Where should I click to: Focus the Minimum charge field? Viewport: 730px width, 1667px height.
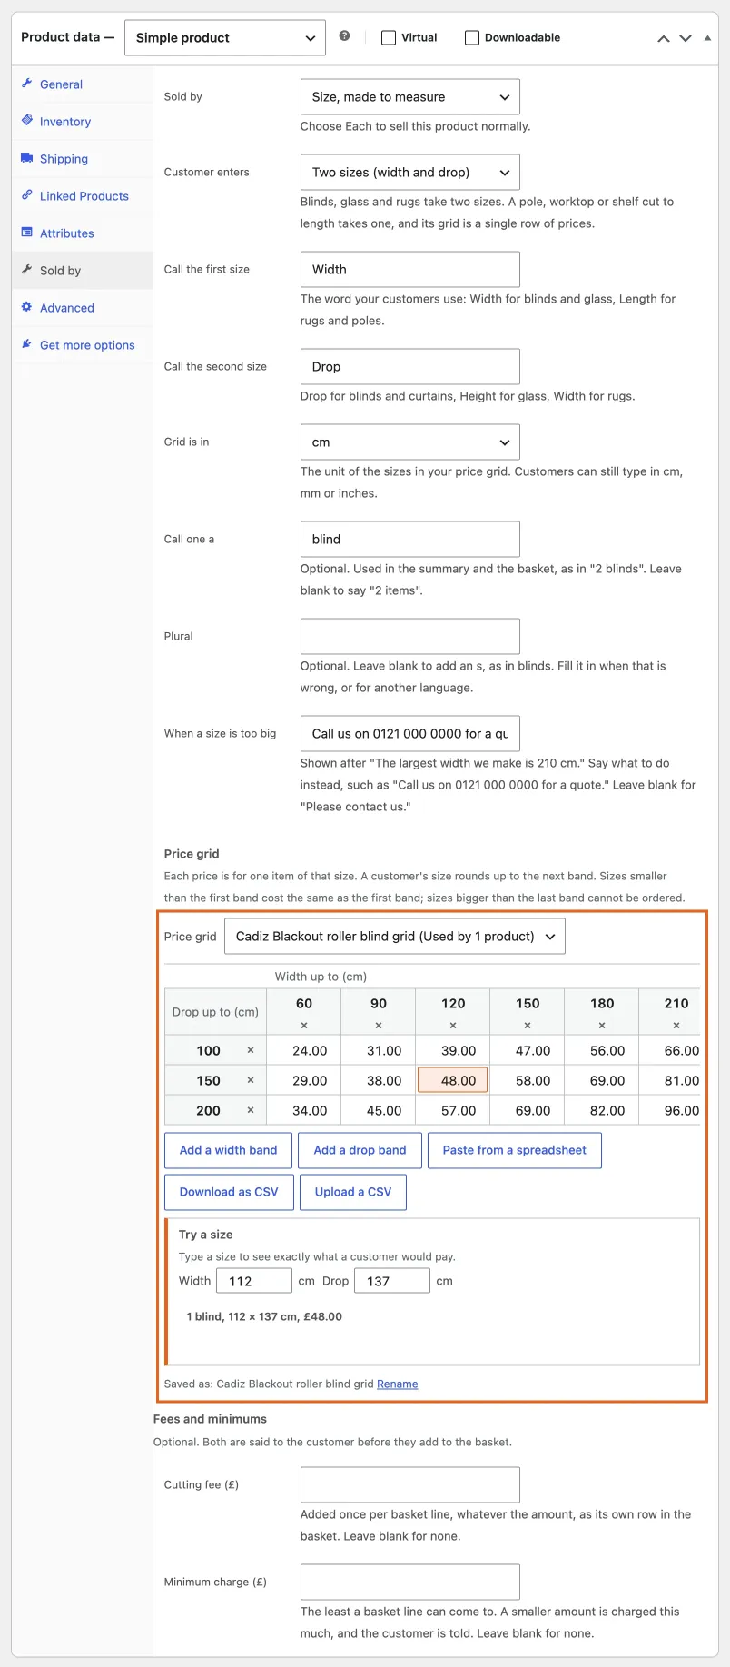click(410, 1583)
